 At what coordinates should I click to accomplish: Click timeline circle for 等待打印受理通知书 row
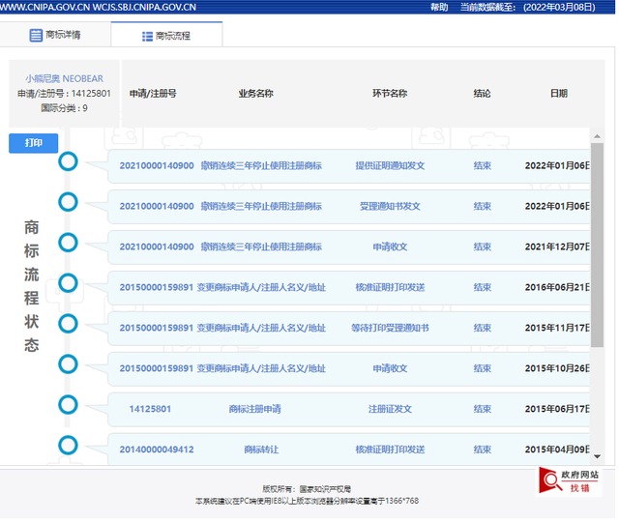click(68, 324)
